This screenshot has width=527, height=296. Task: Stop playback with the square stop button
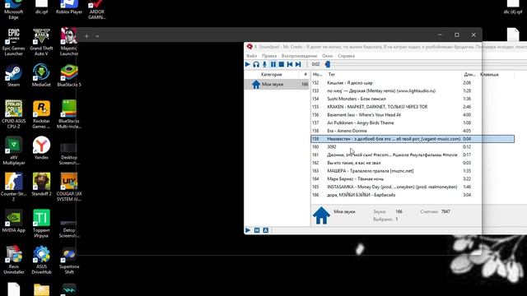[282, 64]
